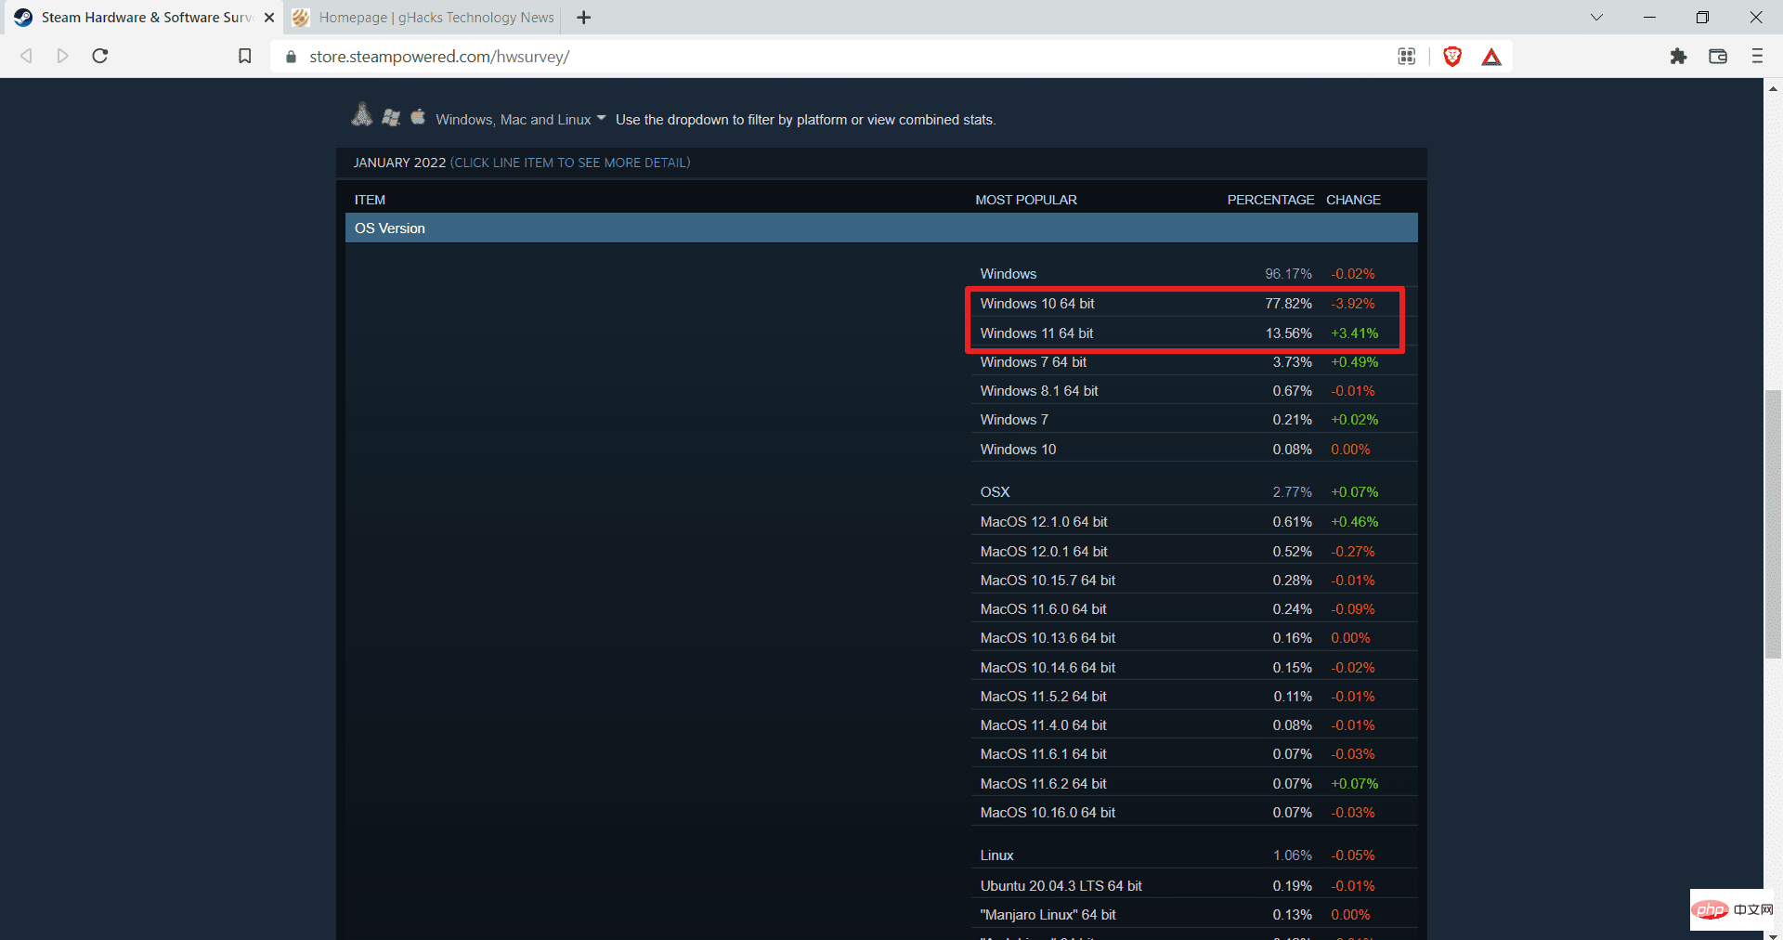
Task: Click the "Manjaro Linux" 64 bit entry
Action: tap(1048, 915)
